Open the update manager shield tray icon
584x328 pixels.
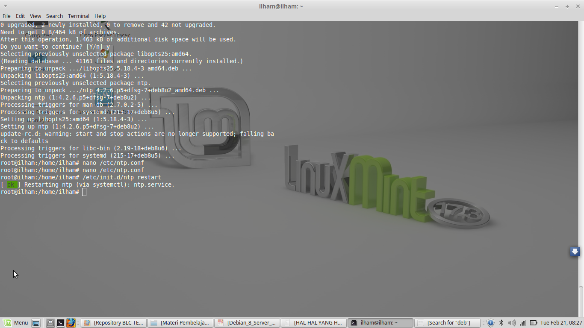coord(491,323)
